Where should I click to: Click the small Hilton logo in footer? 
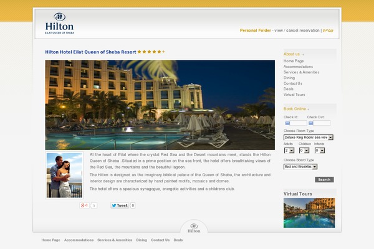[194, 228]
